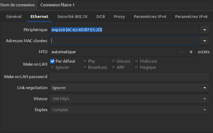Click the MTU minus decrement button
The width and height of the screenshot is (213, 133).
tap(181, 52)
